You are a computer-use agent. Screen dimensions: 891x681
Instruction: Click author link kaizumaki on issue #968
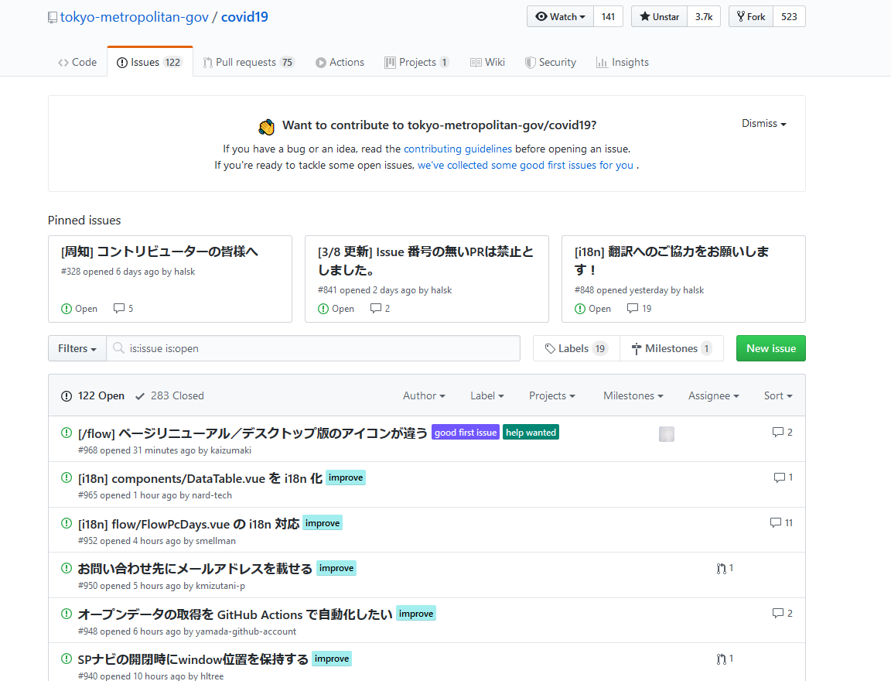tap(230, 450)
